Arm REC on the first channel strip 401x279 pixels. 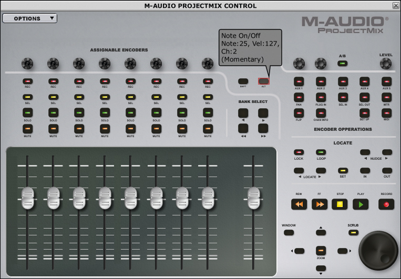[28, 81]
